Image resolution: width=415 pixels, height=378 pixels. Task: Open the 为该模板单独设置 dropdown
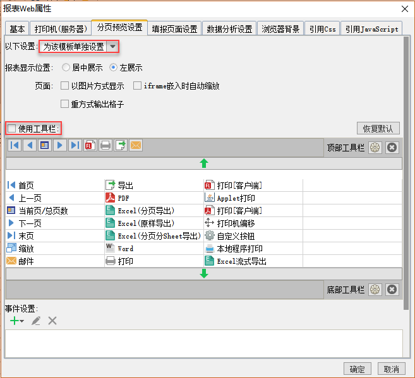[x=79, y=47]
